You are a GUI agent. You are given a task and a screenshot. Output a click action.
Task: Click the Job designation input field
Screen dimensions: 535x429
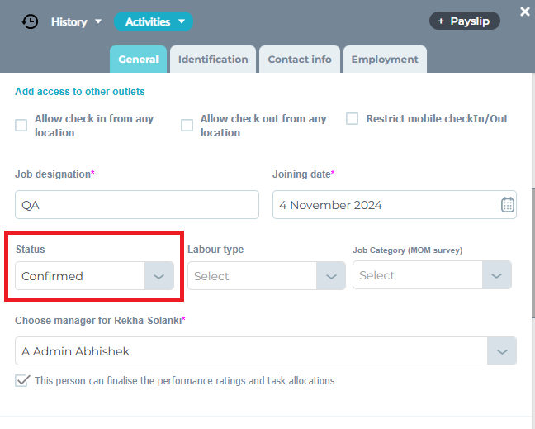point(136,205)
